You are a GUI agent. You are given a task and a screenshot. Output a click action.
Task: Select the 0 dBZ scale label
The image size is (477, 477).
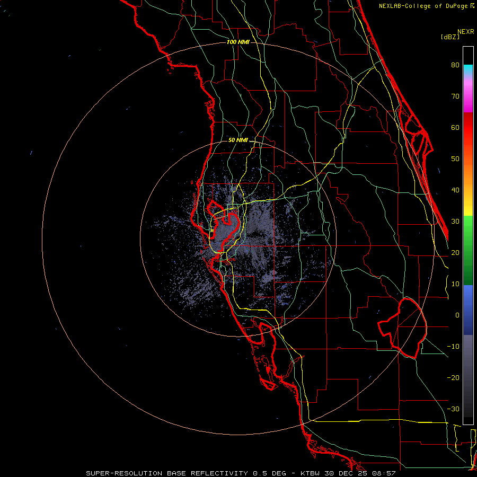click(x=457, y=315)
